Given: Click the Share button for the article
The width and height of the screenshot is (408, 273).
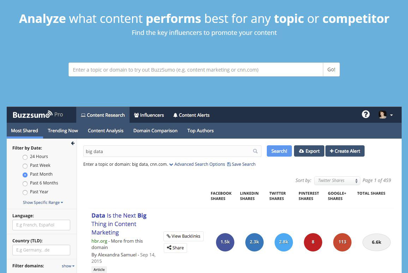Looking at the screenshot, I should (175, 248).
